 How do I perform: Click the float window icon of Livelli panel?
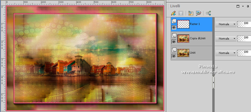click(238, 6)
